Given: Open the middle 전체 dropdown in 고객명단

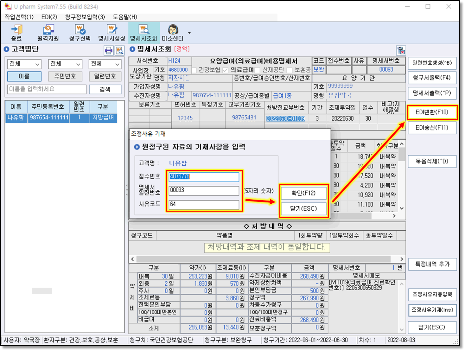Looking at the screenshot, I should pos(65,64).
